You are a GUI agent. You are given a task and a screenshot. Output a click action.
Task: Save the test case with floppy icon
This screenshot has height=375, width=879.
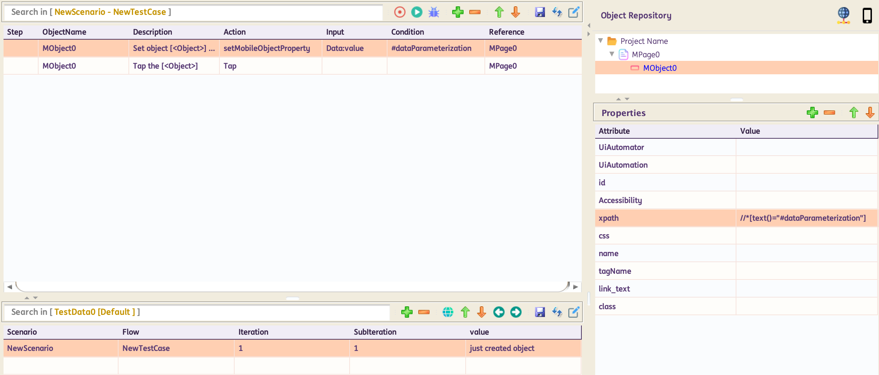pos(540,12)
